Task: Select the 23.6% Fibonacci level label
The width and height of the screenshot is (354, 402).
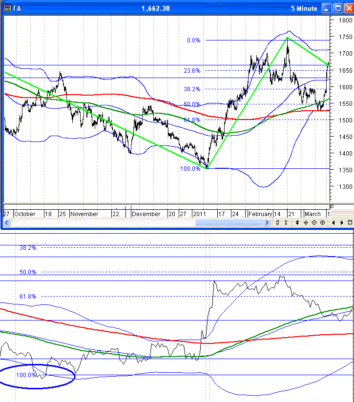Action: [x=192, y=71]
